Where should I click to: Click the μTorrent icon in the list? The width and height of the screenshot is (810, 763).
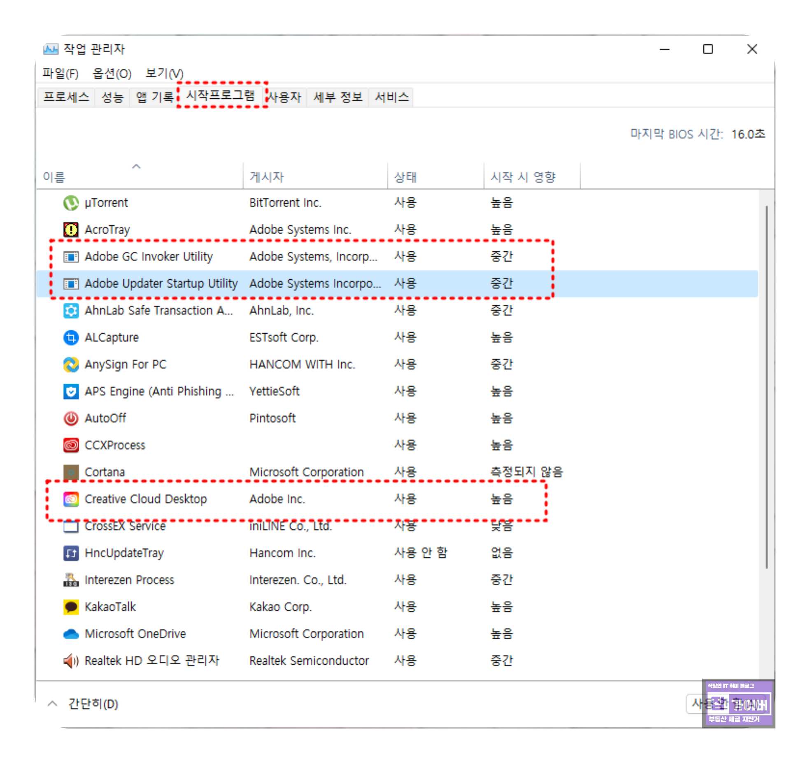point(71,203)
